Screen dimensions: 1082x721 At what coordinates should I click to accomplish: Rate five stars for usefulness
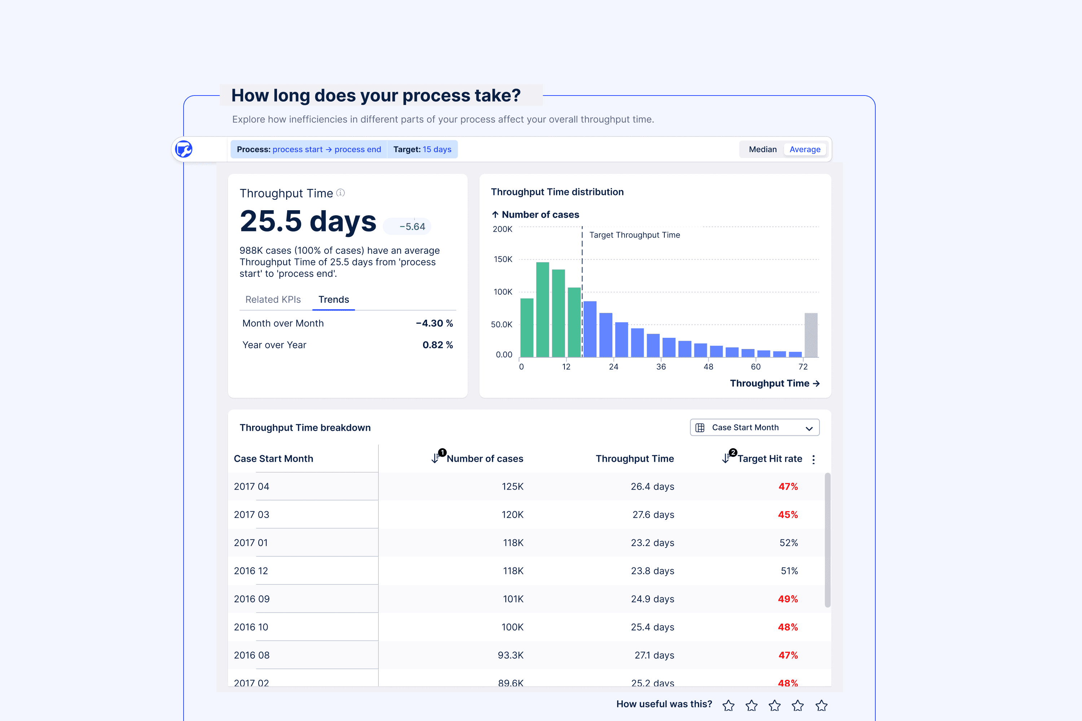[821, 705]
